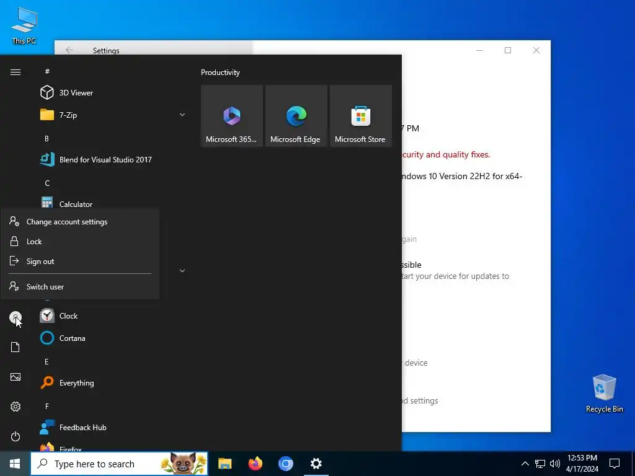Viewport: 635px width, 476px height.
Task: Open Firefox from the taskbar
Action: pos(255,464)
